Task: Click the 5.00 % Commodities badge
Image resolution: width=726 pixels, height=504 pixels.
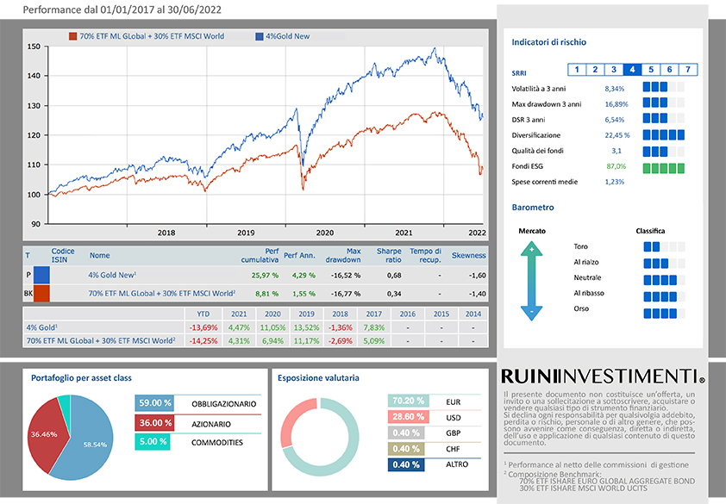Action: 153,441
